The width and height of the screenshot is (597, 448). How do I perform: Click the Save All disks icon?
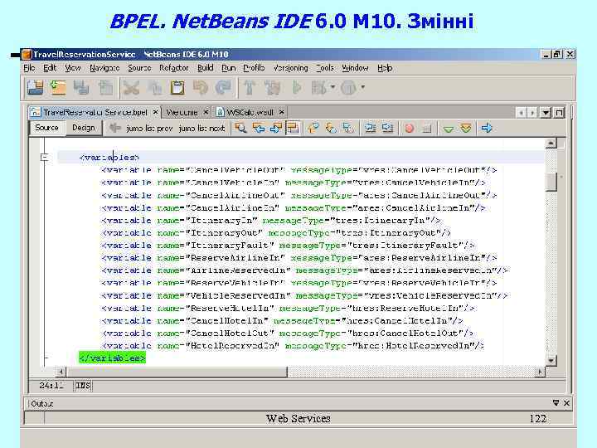click(x=81, y=88)
